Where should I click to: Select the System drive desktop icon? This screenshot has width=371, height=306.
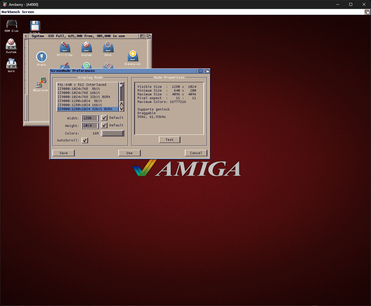coord(11,46)
